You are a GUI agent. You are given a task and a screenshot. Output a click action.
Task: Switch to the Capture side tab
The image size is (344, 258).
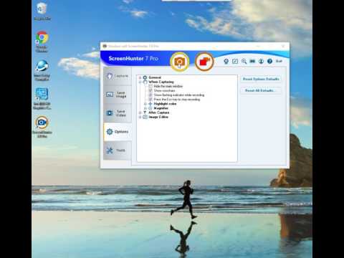click(118, 76)
